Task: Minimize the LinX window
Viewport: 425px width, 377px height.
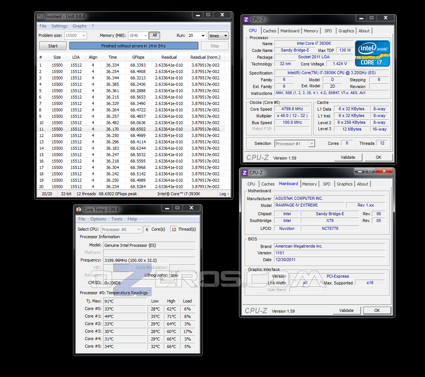Action: pos(198,15)
